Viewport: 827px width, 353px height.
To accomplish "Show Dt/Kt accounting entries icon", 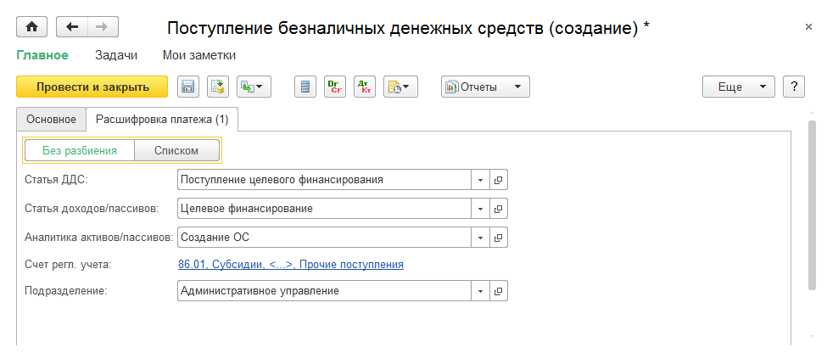I will click(365, 87).
